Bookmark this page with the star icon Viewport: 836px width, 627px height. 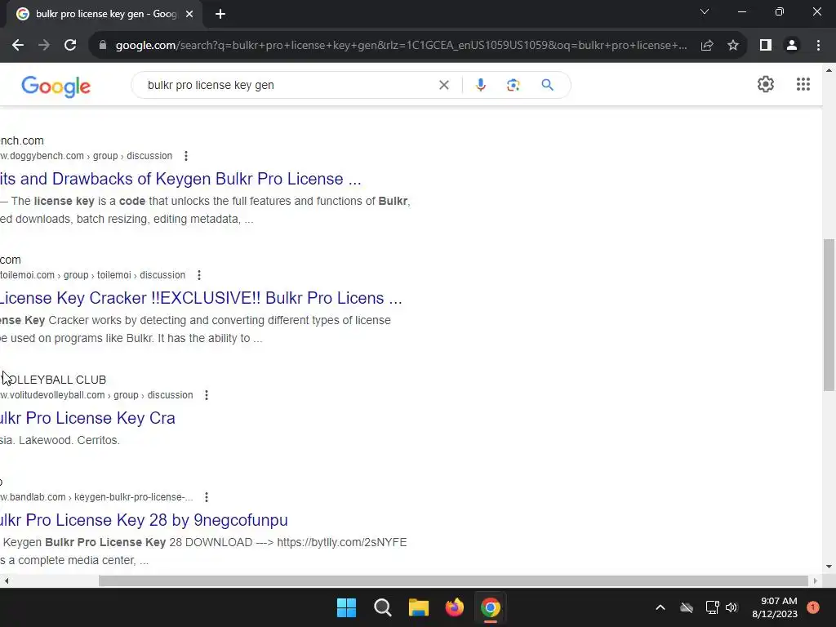click(x=733, y=46)
